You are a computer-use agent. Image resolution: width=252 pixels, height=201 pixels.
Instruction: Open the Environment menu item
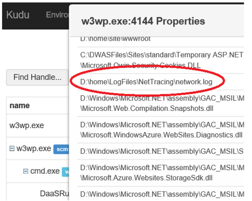(x=57, y=15)
